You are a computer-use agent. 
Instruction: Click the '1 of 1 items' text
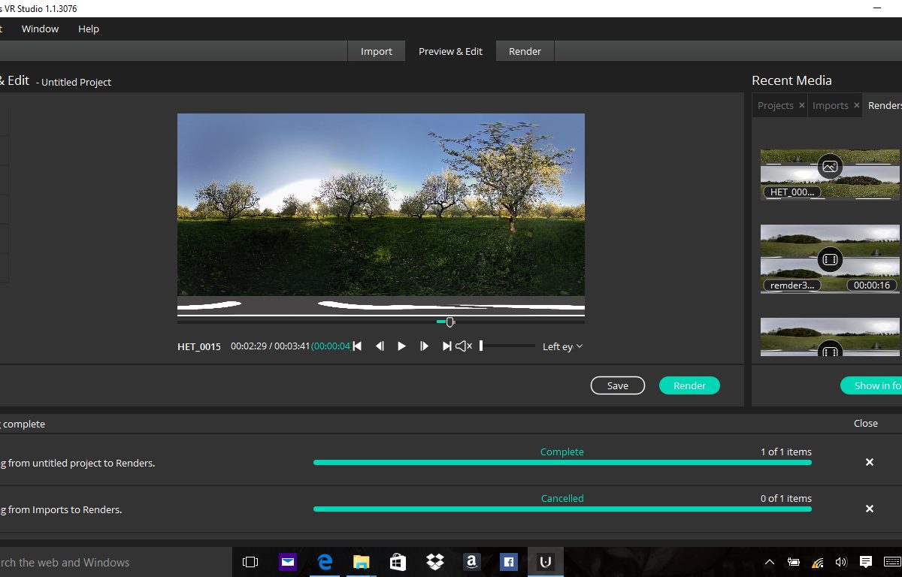tap(786, 452)
